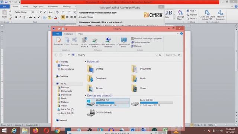Click System properties in ribbon
Image resolution: width=238 pixels, height=134 pixels.
pyautogui.click(x=141, y=42)
